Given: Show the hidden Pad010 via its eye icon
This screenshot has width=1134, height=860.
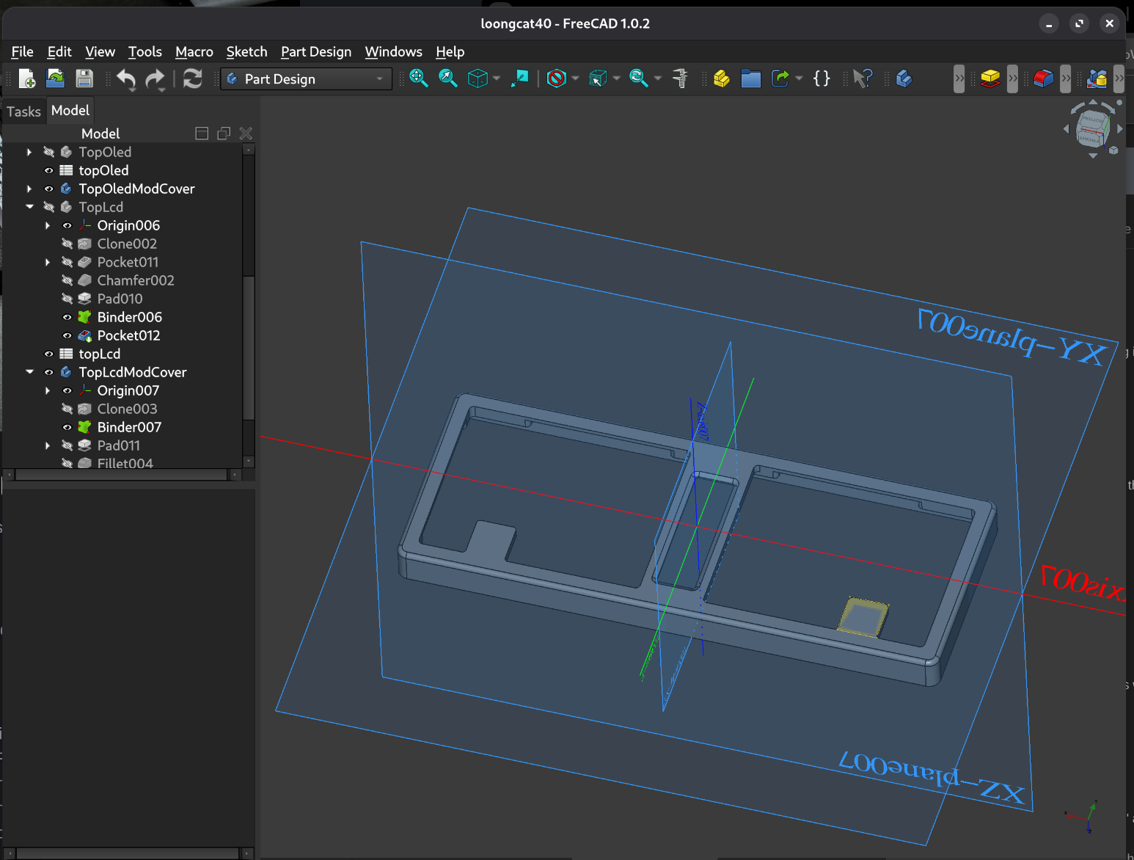Looking at the screenshot, I should tap(67, 299).
